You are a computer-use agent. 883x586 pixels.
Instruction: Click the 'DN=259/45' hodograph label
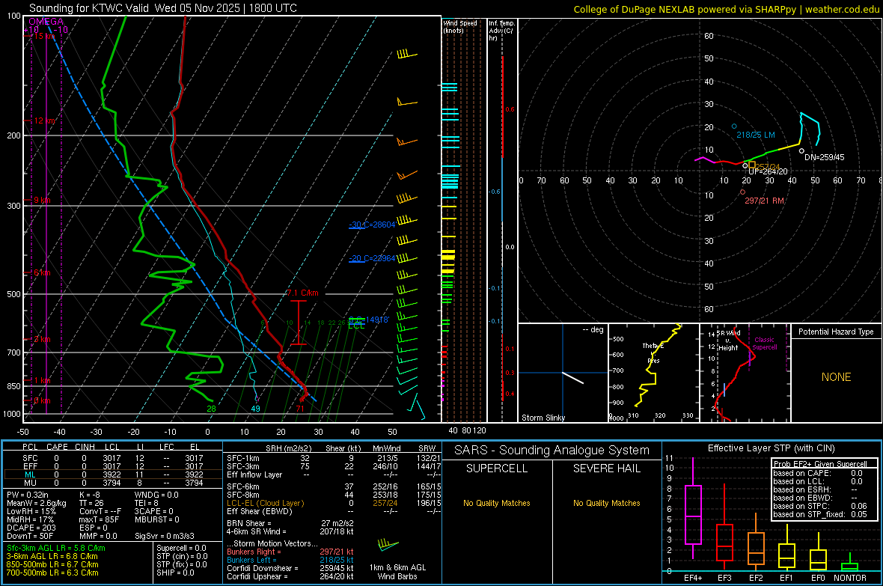824,157
